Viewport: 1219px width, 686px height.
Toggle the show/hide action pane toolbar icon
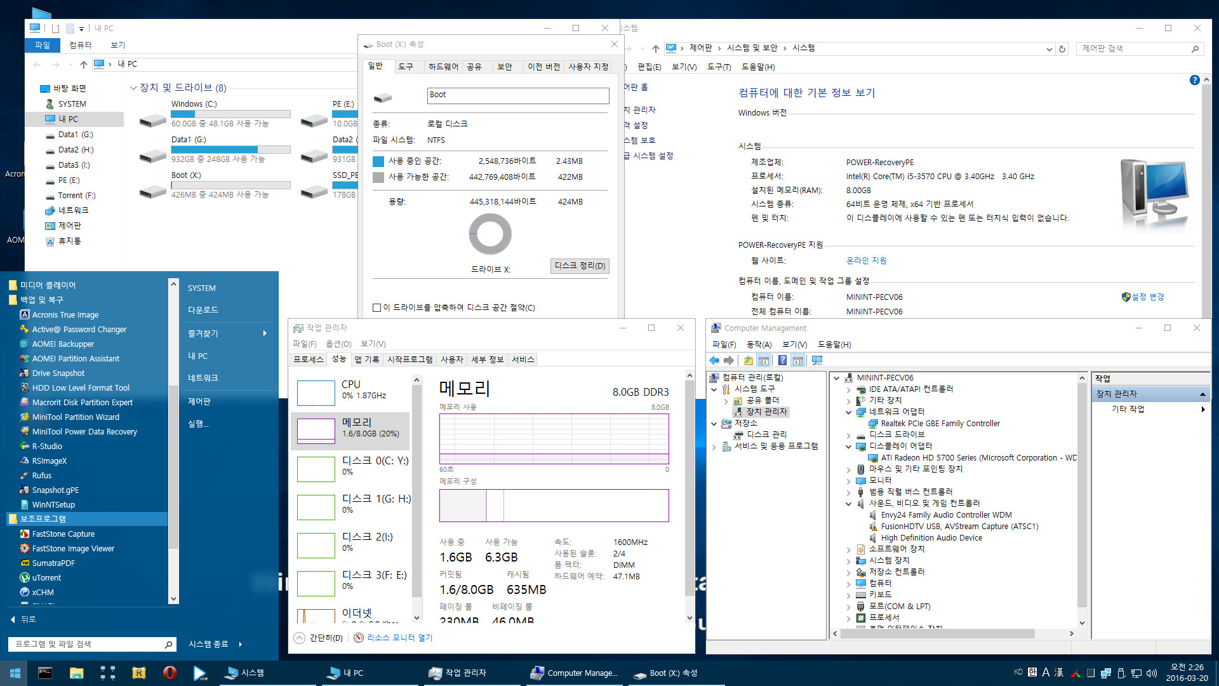[798, 361]
